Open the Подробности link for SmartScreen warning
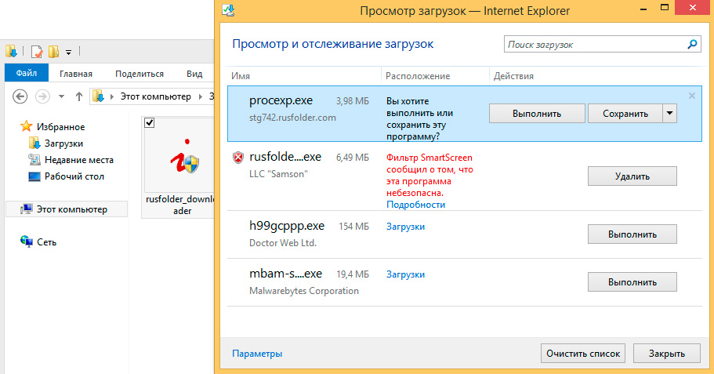 415,205
